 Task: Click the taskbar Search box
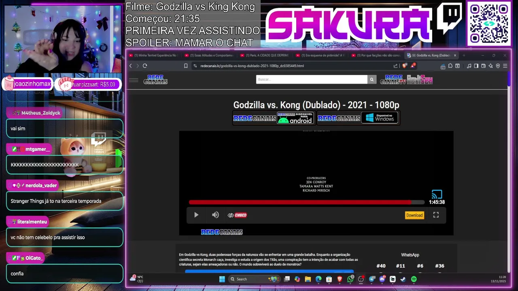point(254,279)
